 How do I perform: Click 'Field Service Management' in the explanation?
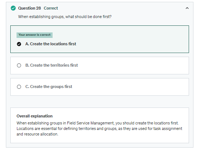pyautogui.click(x=90, y=123)
